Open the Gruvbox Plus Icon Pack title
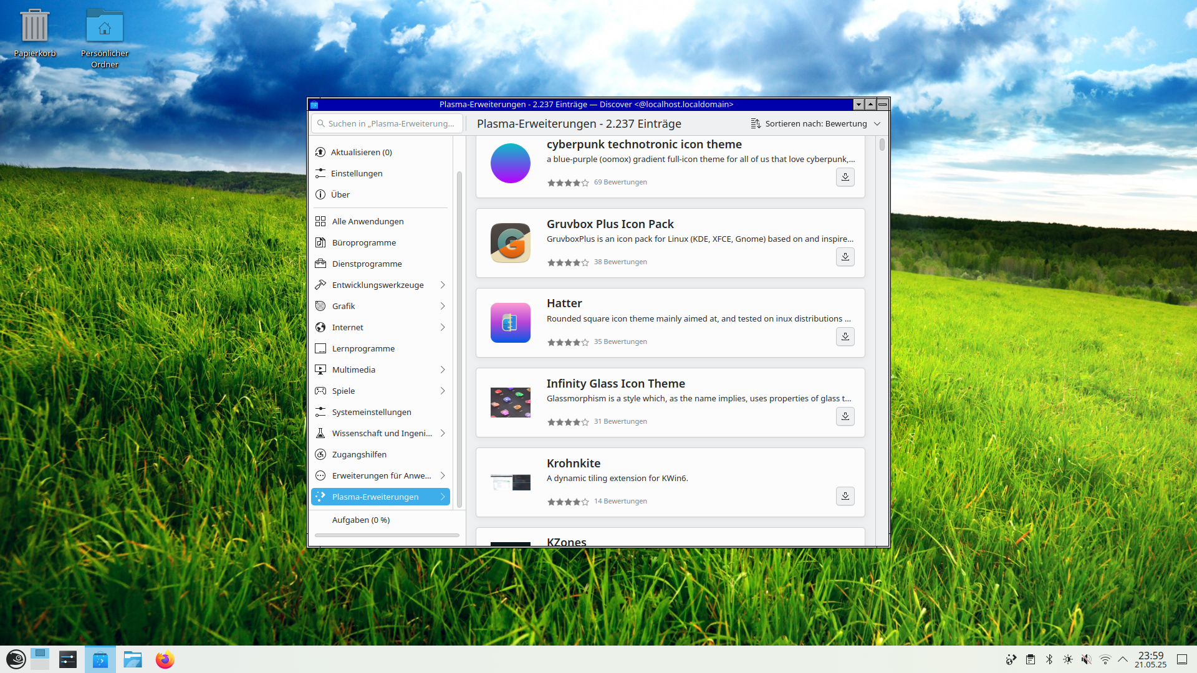1197x673 pixels. pyautogui.click(x=610, y=224)
